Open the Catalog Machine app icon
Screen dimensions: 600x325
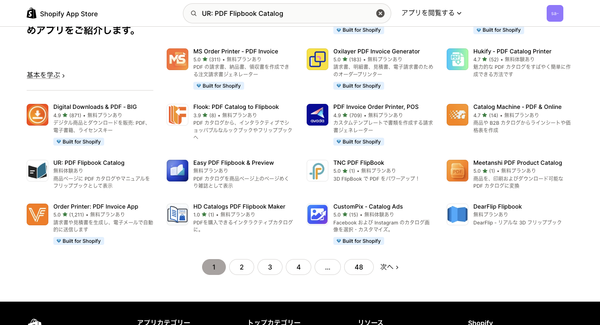[x=457, y=115]
